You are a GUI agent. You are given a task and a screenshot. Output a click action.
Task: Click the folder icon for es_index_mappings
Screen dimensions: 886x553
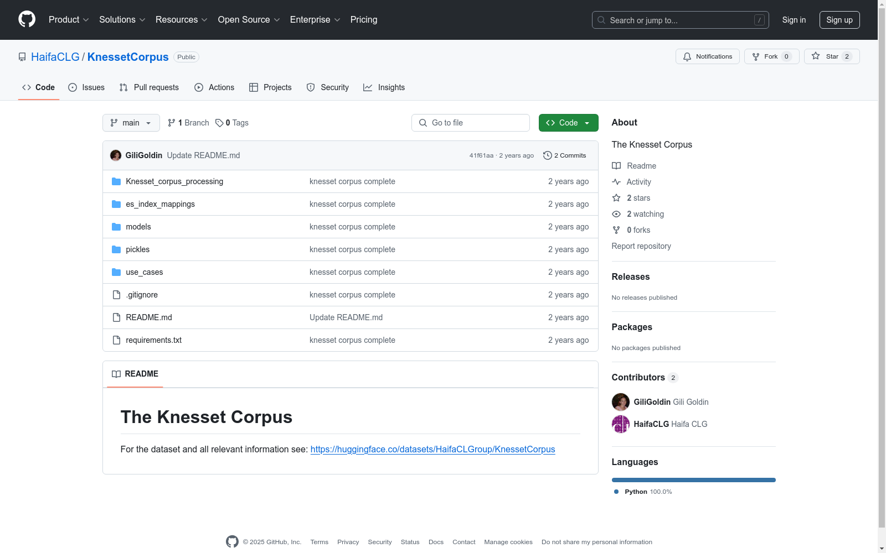pos(116,204)
